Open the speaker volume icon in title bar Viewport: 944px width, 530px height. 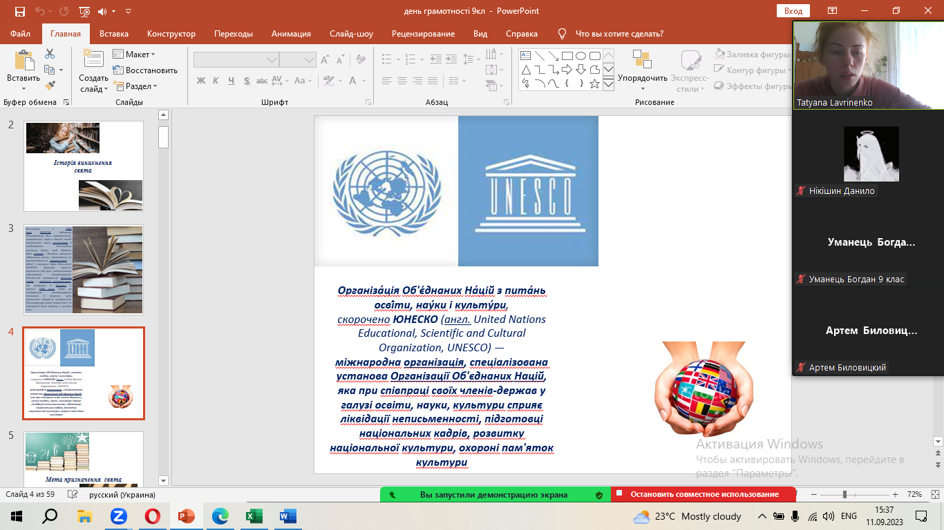coord(102,11)
